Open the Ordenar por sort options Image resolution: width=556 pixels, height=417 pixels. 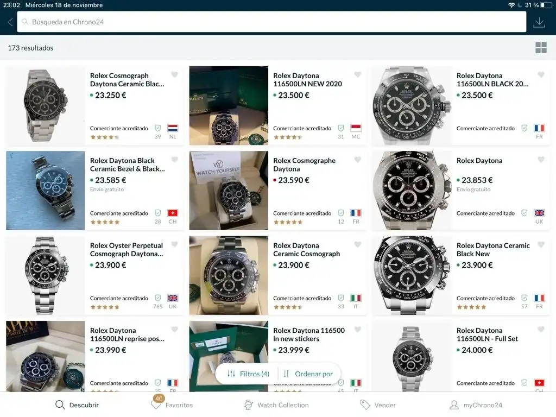click(x=308, y=374)
